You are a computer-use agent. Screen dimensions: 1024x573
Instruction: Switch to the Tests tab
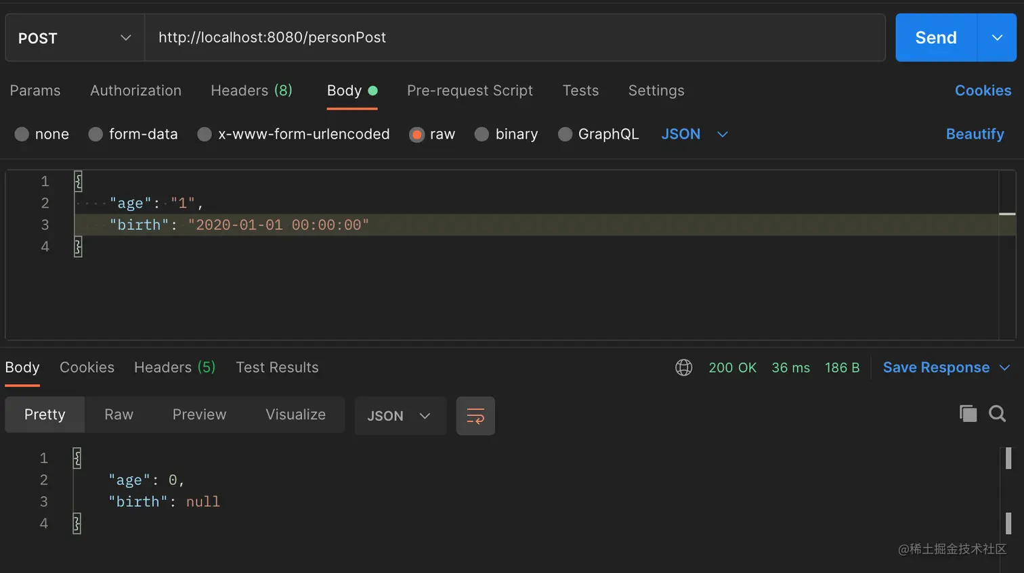pos(580,90)
